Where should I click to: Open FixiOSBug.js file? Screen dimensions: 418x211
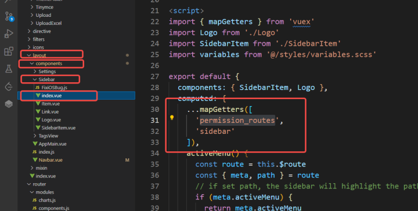click(x=54, y=88)
